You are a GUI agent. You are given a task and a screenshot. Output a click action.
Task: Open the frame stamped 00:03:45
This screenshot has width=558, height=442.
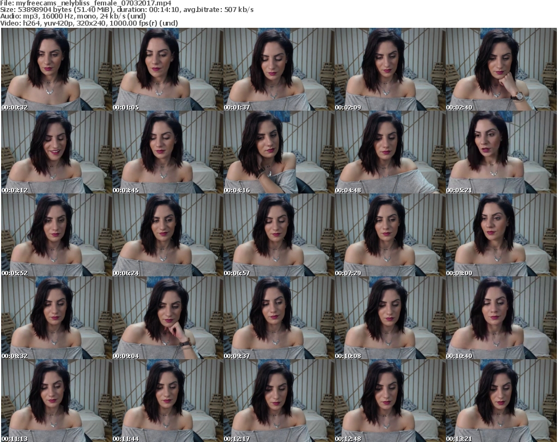[168, 152]
